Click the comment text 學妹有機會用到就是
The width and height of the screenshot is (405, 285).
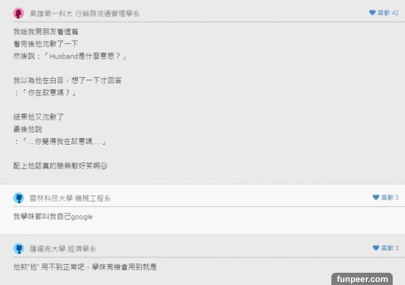point(124,267)
